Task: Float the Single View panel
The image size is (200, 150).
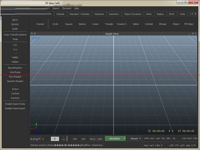Action: click(x=193, y=34)
